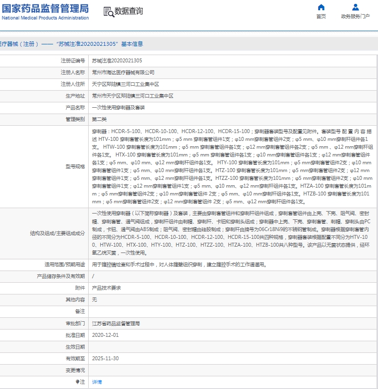Click the National Medical Products Administration English subtitle
The height and width of the screenshot is (389, 378).
[x=45, y=18]
